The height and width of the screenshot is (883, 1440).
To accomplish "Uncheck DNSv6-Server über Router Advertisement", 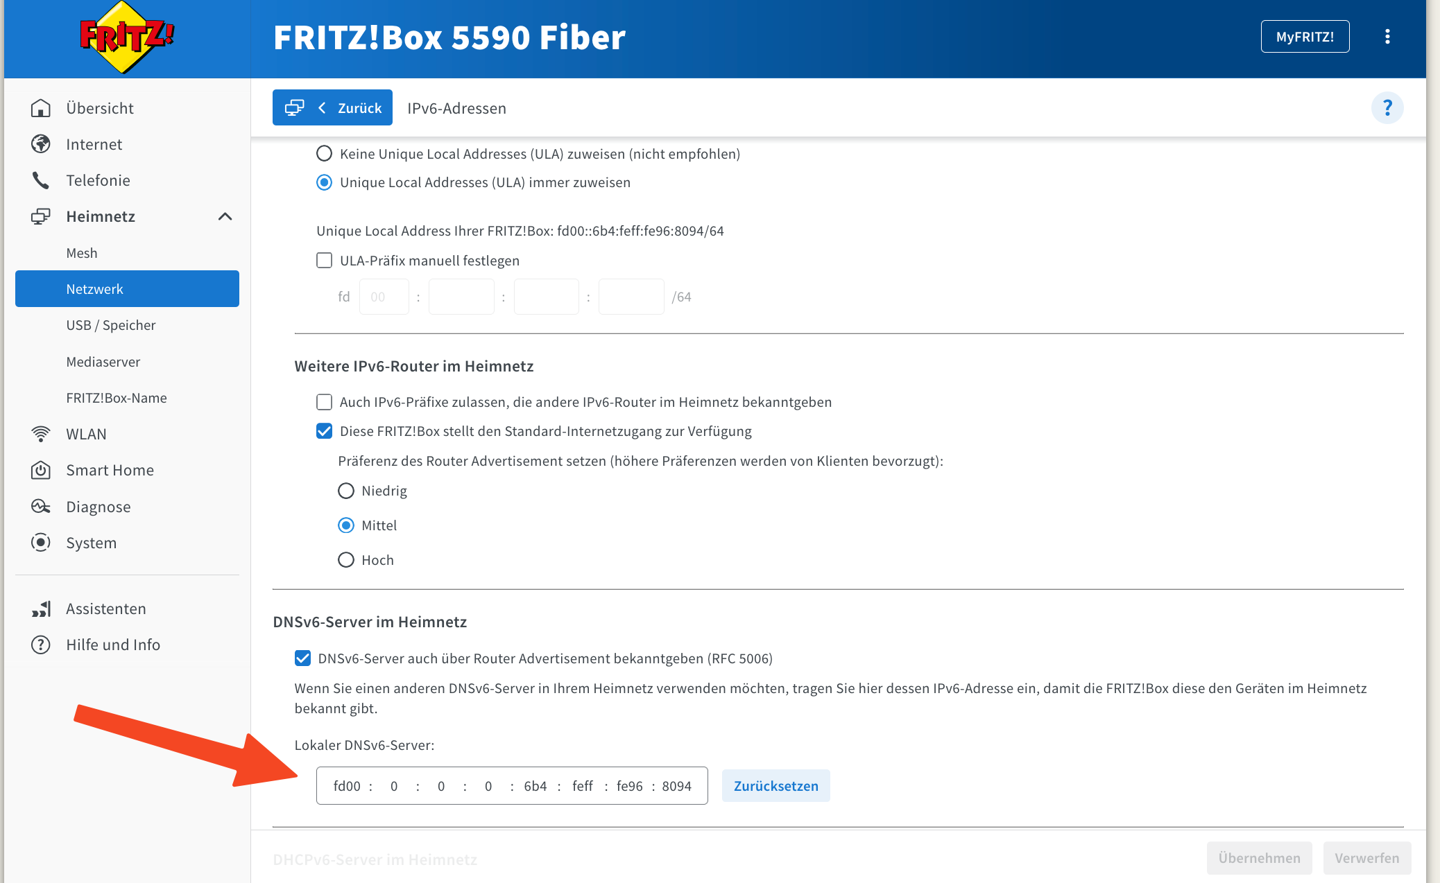I will (302, 658).
